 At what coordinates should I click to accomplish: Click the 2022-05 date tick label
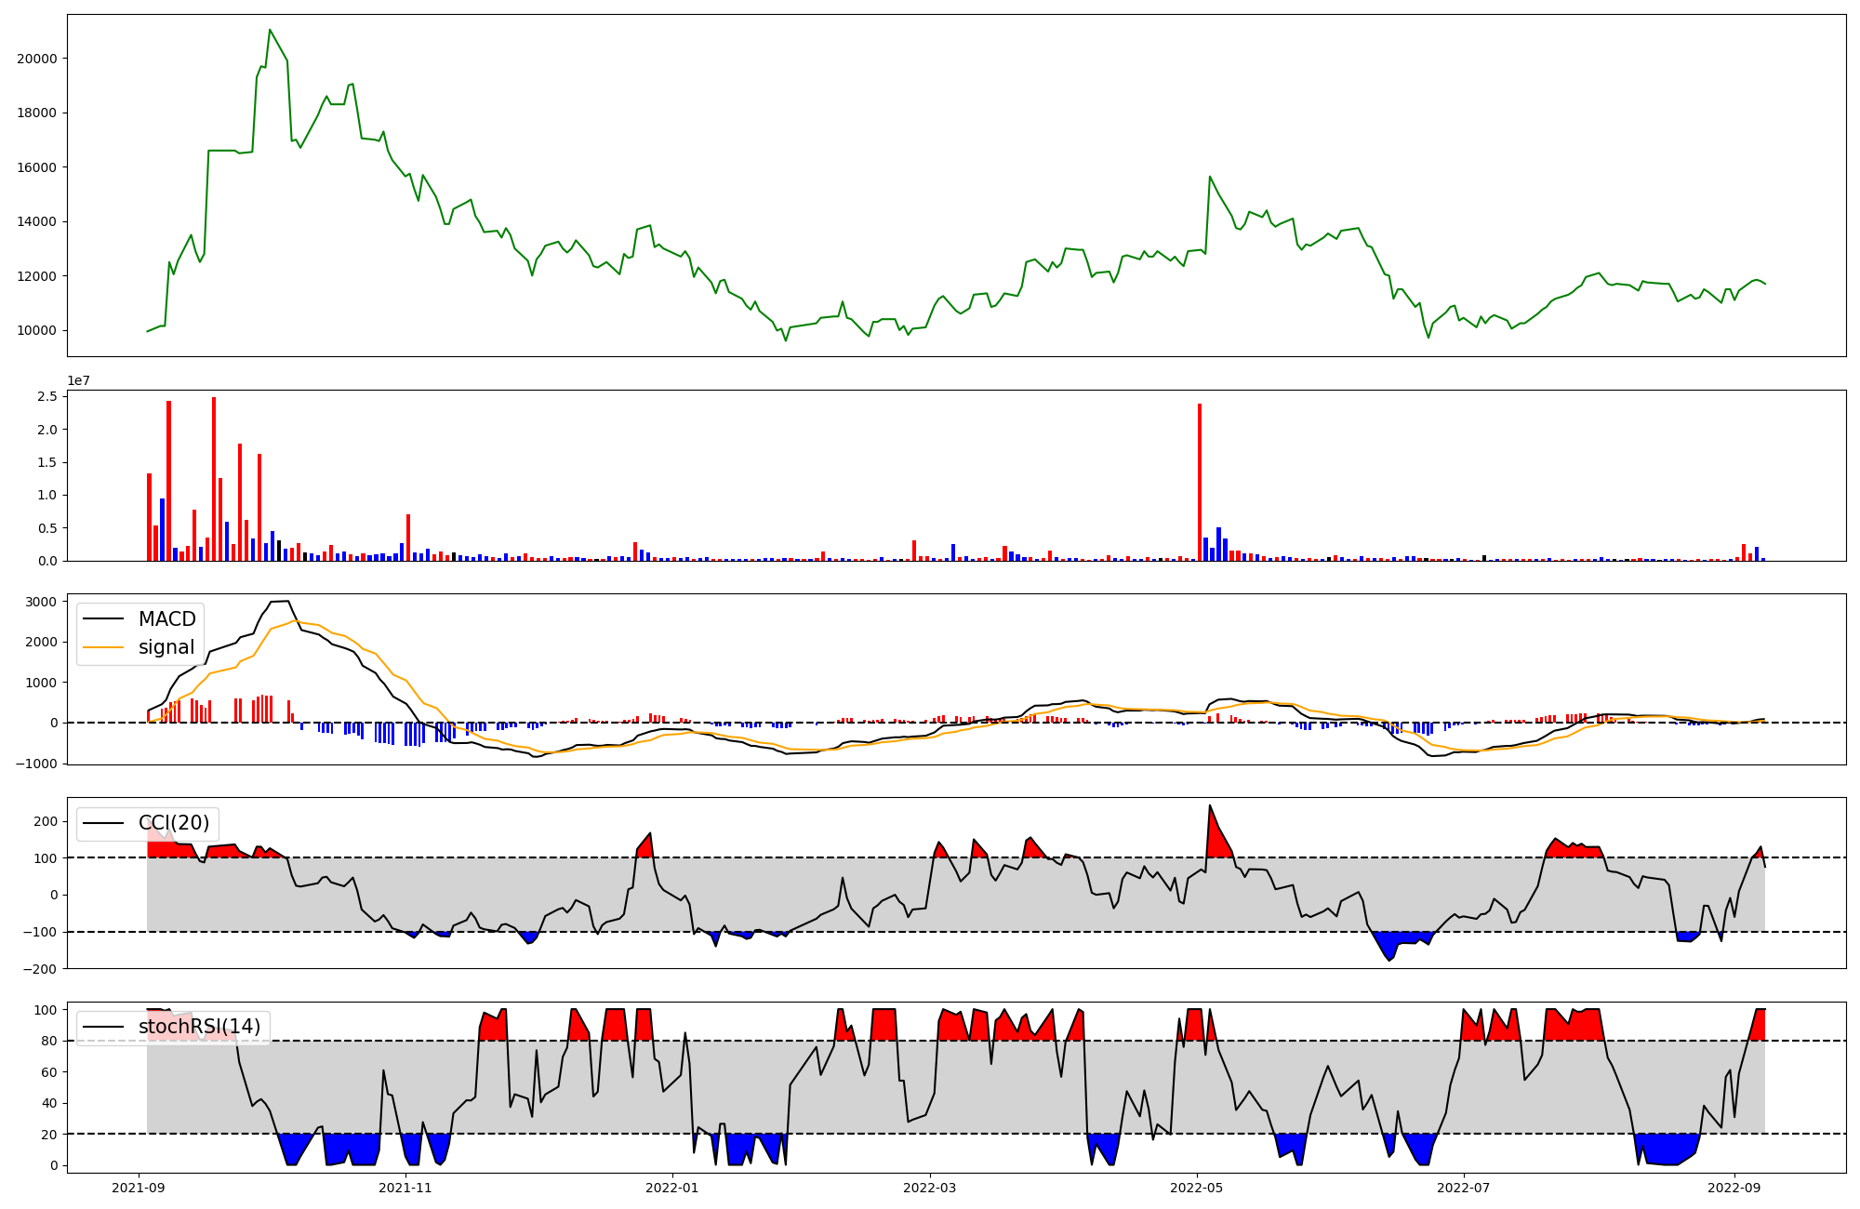[x=1196, y=1188]
